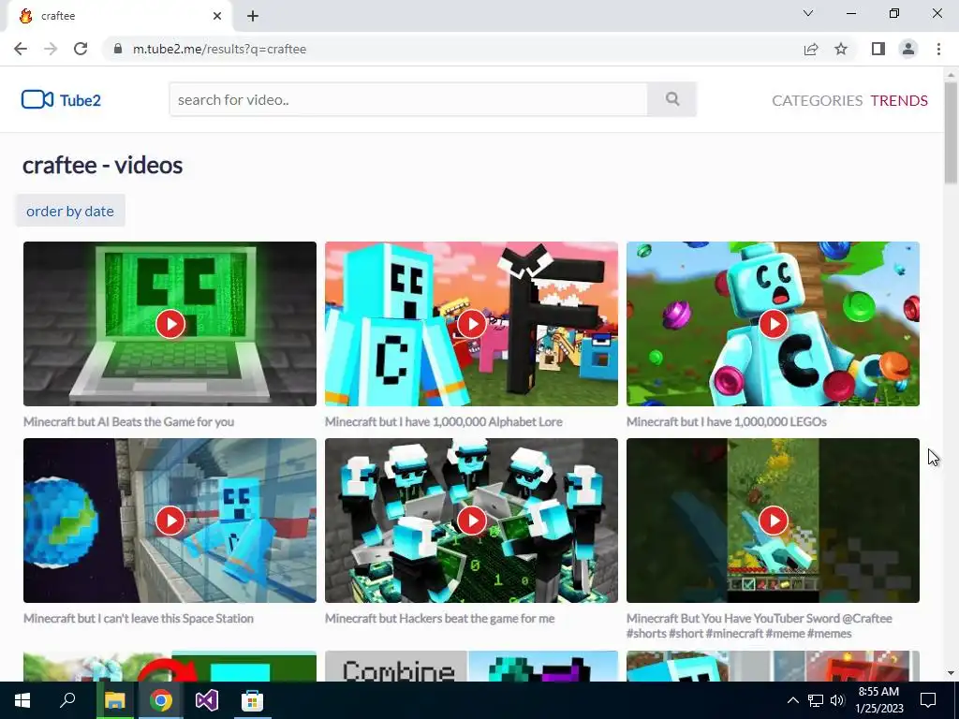Image resolution: width=959 pixels, height=719 pixels.
Task: Open Visual Studio from taskbar
Action: (x=207, y=700)
